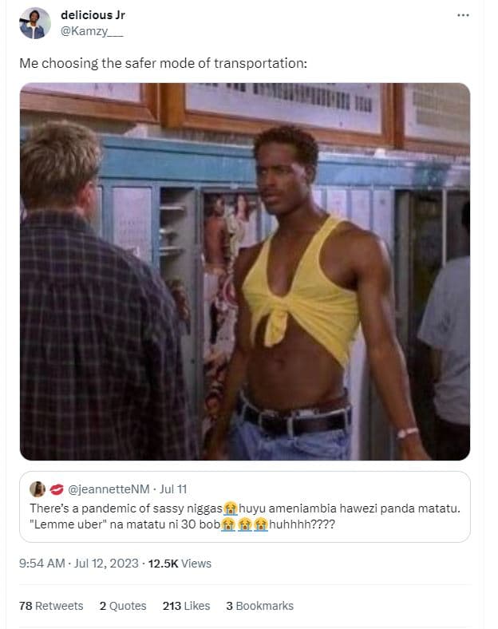Click crying emoji after 'sassy niggas'
This screenshot has height=629, width=498.
231,508
